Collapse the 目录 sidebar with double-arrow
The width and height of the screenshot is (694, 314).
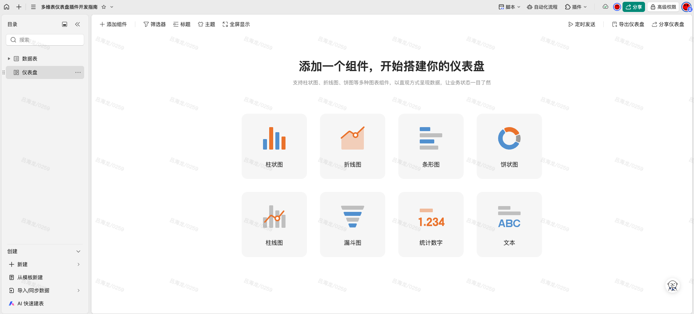[77, 24]
